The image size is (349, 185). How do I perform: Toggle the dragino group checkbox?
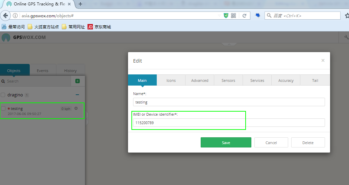click(x=3, y=95)
